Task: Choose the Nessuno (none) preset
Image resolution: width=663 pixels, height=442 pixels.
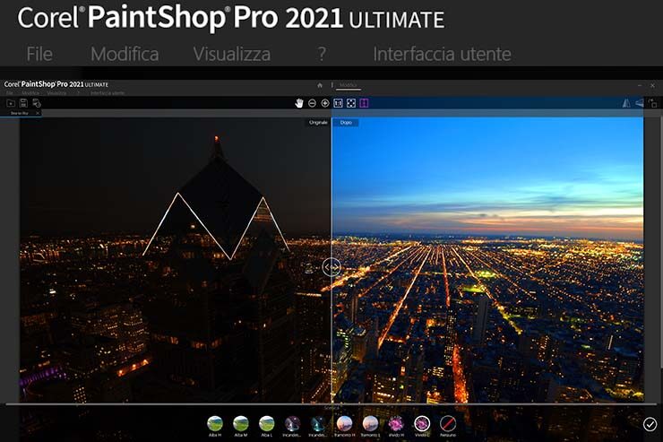Action: [448, 422]
